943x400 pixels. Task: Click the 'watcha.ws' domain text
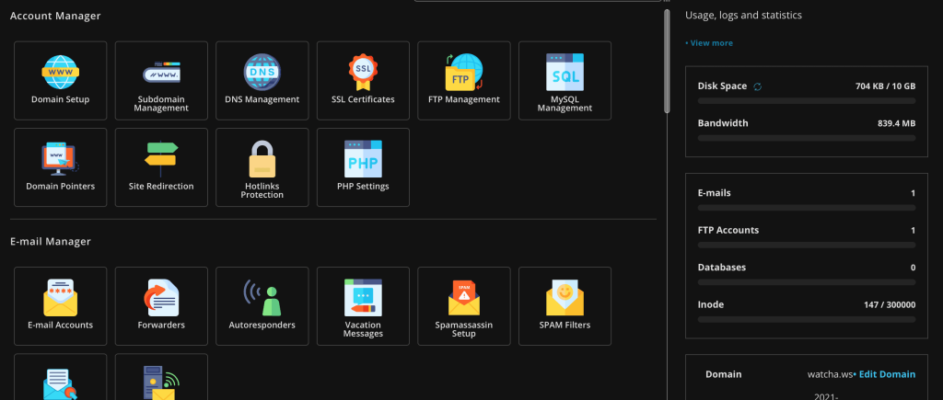pos(830,374)
